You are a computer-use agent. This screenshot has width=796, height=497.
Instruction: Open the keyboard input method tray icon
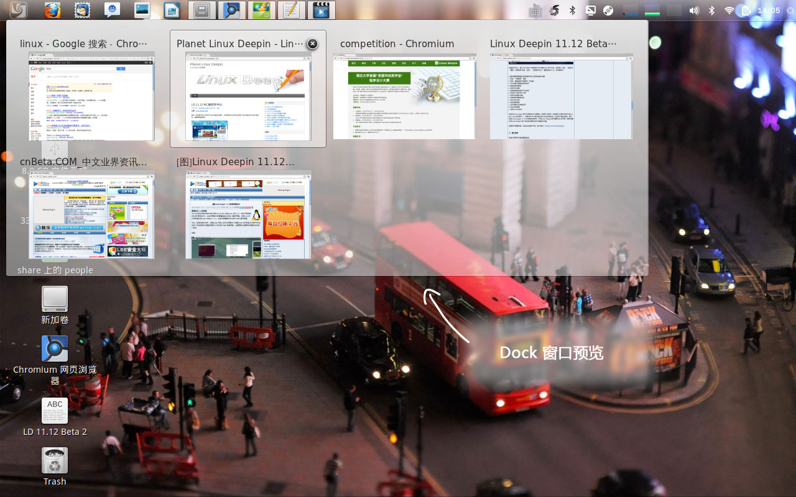(x=535, y=11)
